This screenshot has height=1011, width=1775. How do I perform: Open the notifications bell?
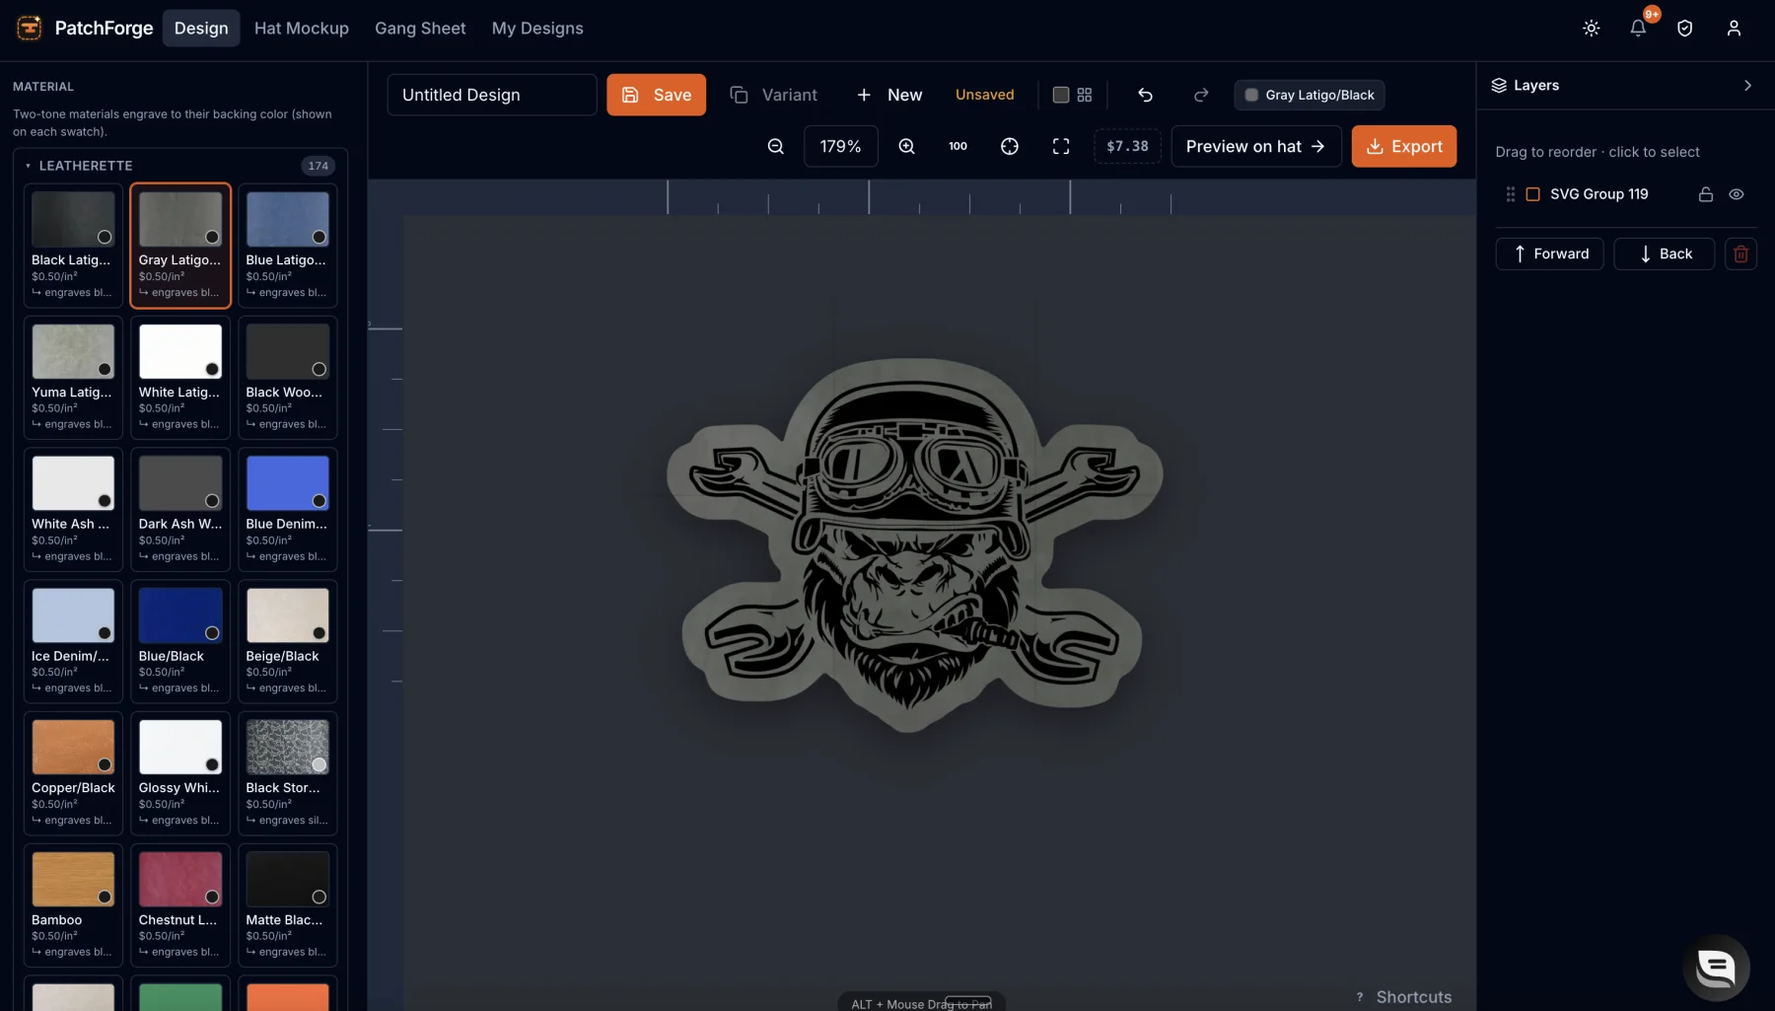(1638, 29)
